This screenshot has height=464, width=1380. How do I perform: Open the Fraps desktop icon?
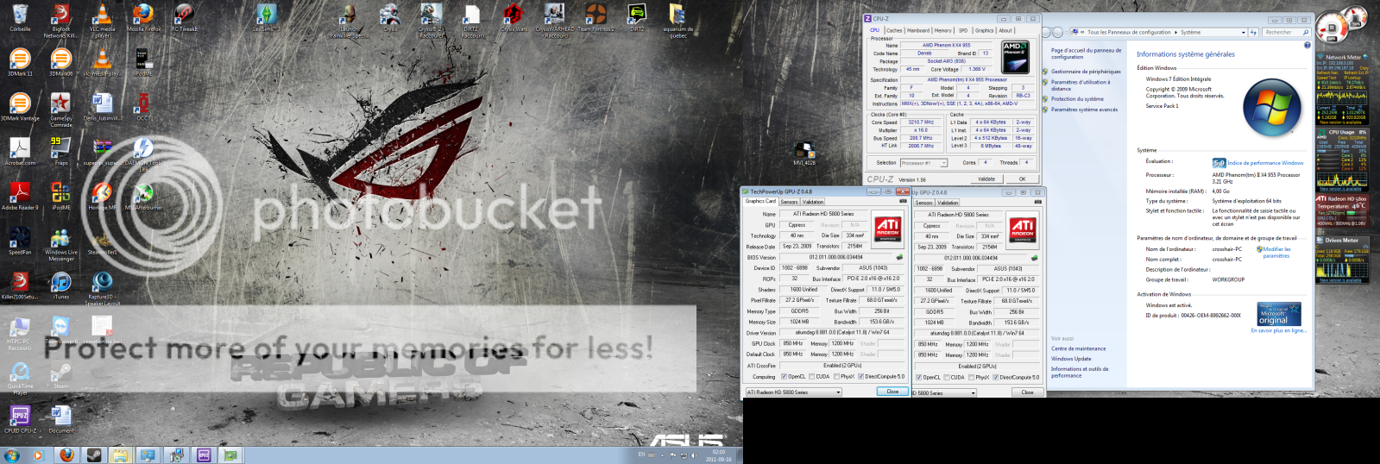[x=60, y=148]
